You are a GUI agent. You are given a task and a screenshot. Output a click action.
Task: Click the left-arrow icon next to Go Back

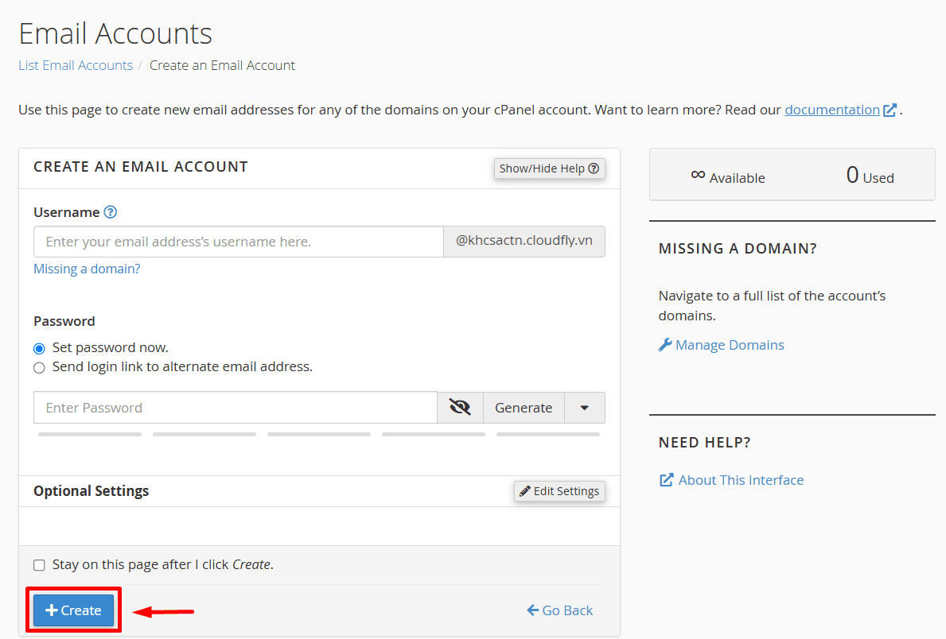tap(533, 610)
